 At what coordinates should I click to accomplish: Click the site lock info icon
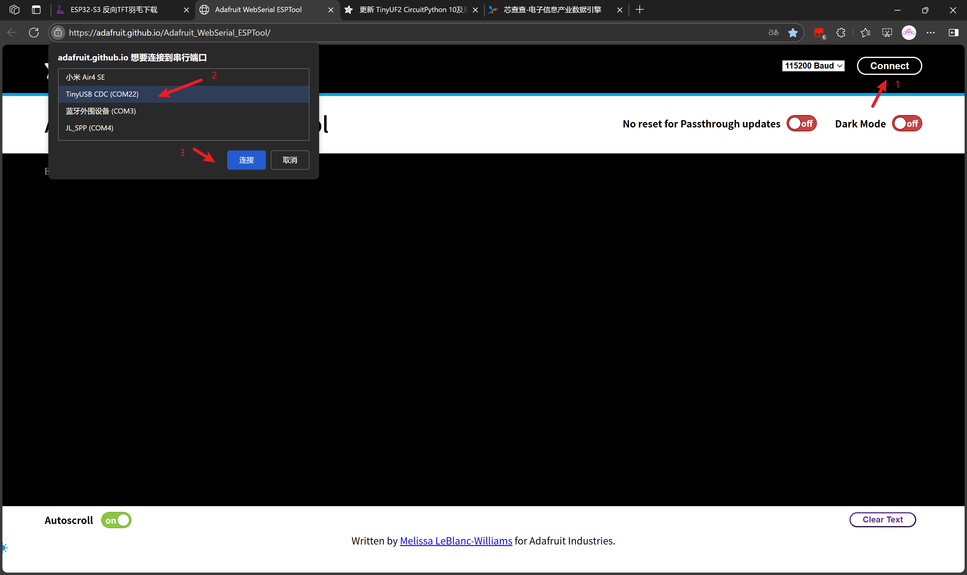58,33
